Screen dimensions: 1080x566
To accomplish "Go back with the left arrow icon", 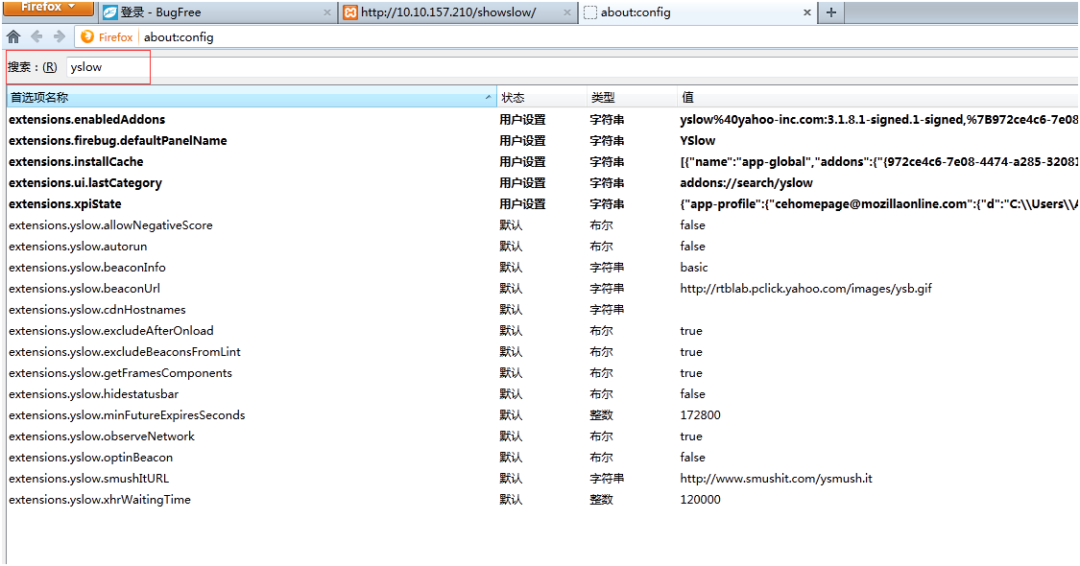I will click(36, 36).
